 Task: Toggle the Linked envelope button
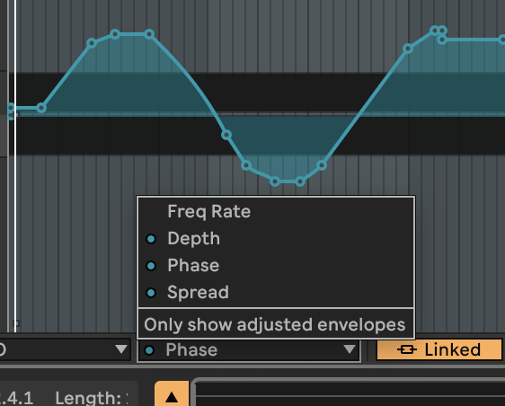[439, 349]
